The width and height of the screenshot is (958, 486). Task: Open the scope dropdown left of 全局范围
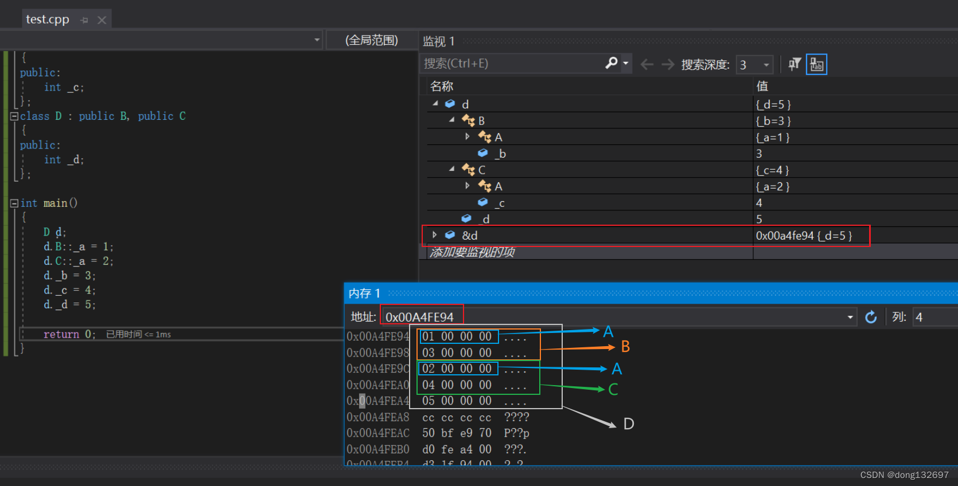(x=317, y=40)
